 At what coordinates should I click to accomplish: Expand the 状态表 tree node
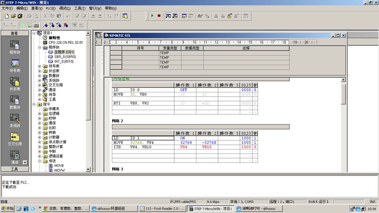(40, 71)
